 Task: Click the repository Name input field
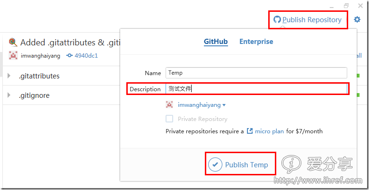click(x=256, y=73)
